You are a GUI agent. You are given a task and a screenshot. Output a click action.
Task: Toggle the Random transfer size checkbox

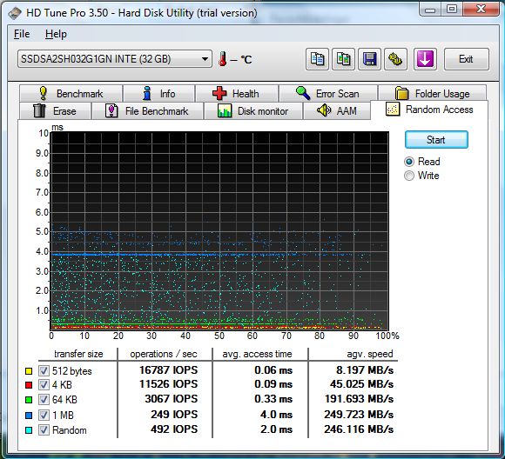click(x=44, y=430)
